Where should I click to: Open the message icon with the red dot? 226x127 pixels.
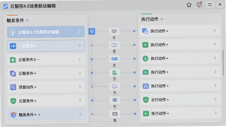click(199, 5)
